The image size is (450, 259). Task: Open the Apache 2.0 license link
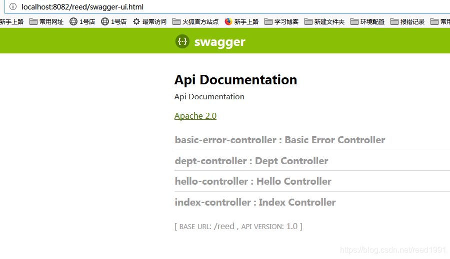point(195,116)
